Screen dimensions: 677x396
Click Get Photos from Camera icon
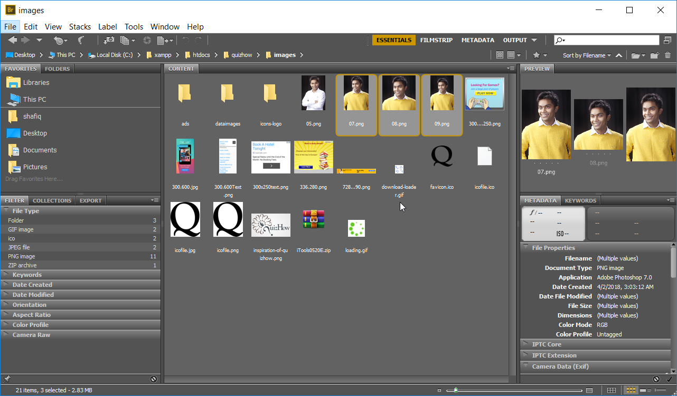(109, 40)
